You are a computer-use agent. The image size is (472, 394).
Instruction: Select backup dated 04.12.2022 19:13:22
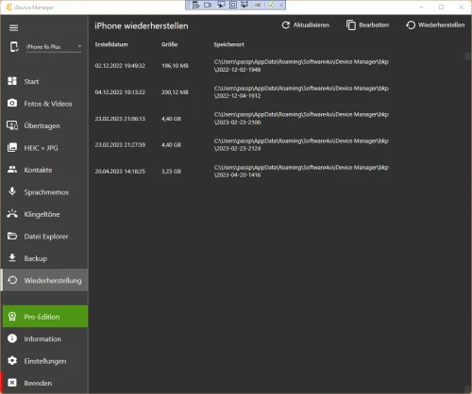click(x=120, y=92)
